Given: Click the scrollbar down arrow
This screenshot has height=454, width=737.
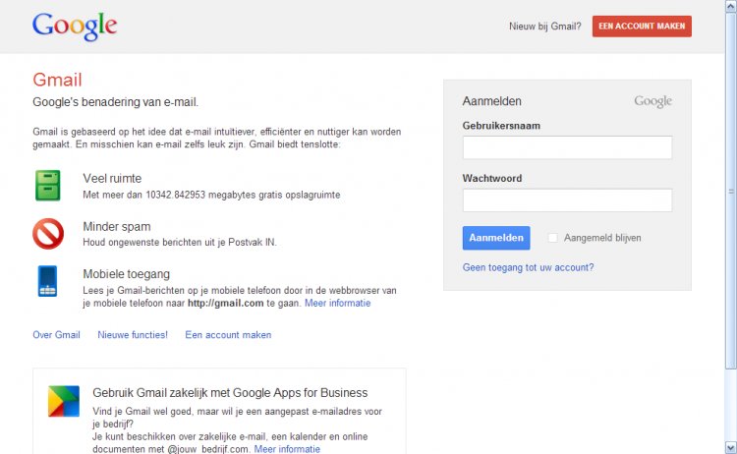Looking at the screenshot, I should [x=730, y=448].
